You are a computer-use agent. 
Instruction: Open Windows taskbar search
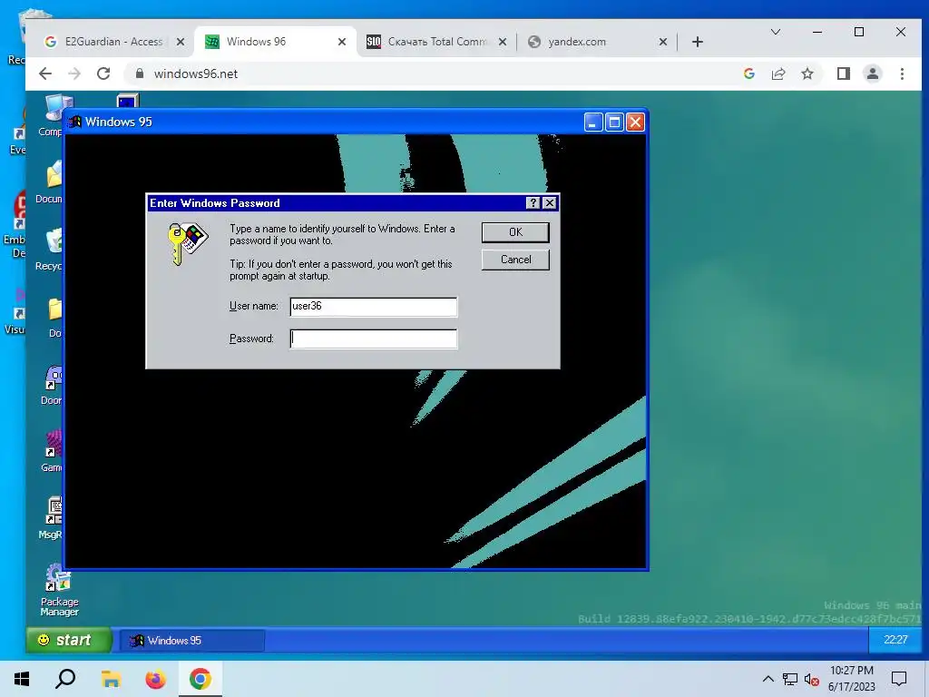(65, 679)
